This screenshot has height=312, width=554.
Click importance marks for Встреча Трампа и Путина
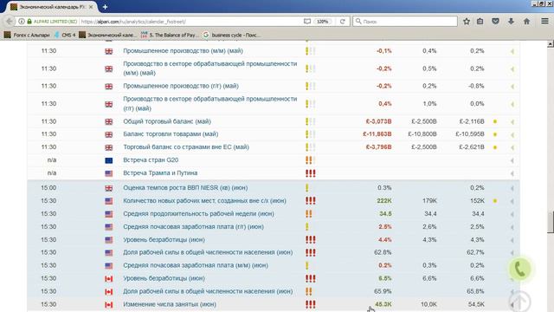pos(310,173)
